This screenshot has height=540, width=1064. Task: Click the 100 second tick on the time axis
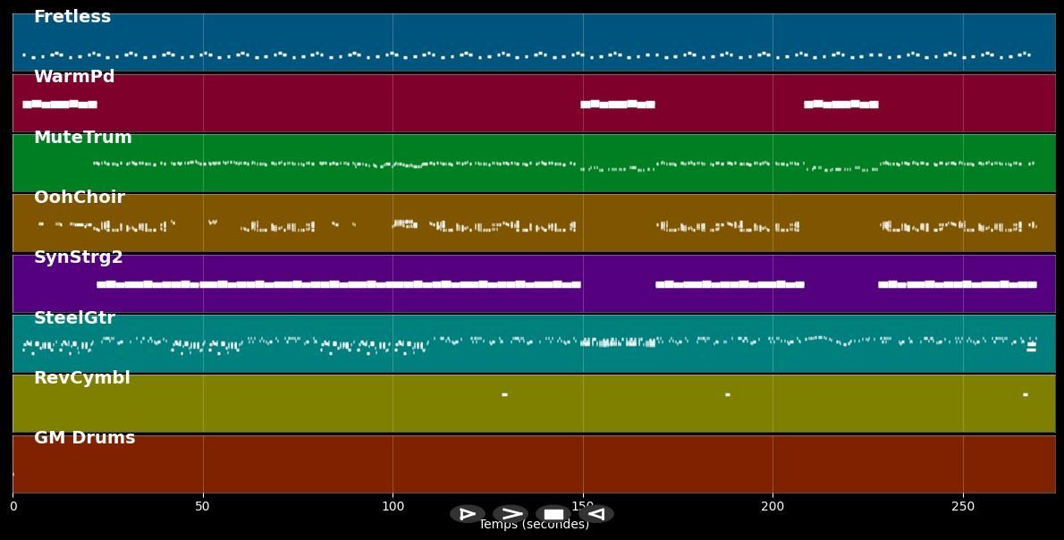[x=393, y=507]
